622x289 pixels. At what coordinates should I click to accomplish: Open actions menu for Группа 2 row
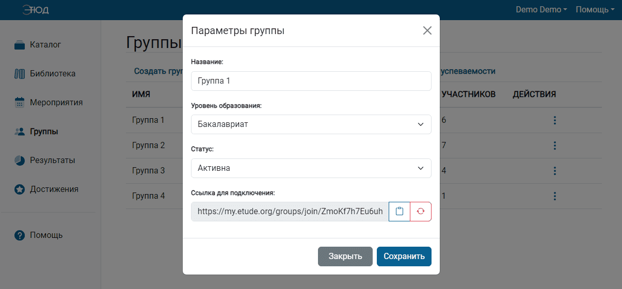point(555,146)
